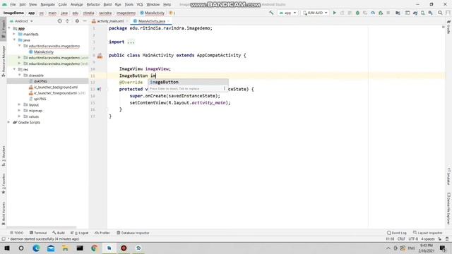Click the Attach Debugger to Process icon
This screenshot has width=452, height=254.
(381, 13)
